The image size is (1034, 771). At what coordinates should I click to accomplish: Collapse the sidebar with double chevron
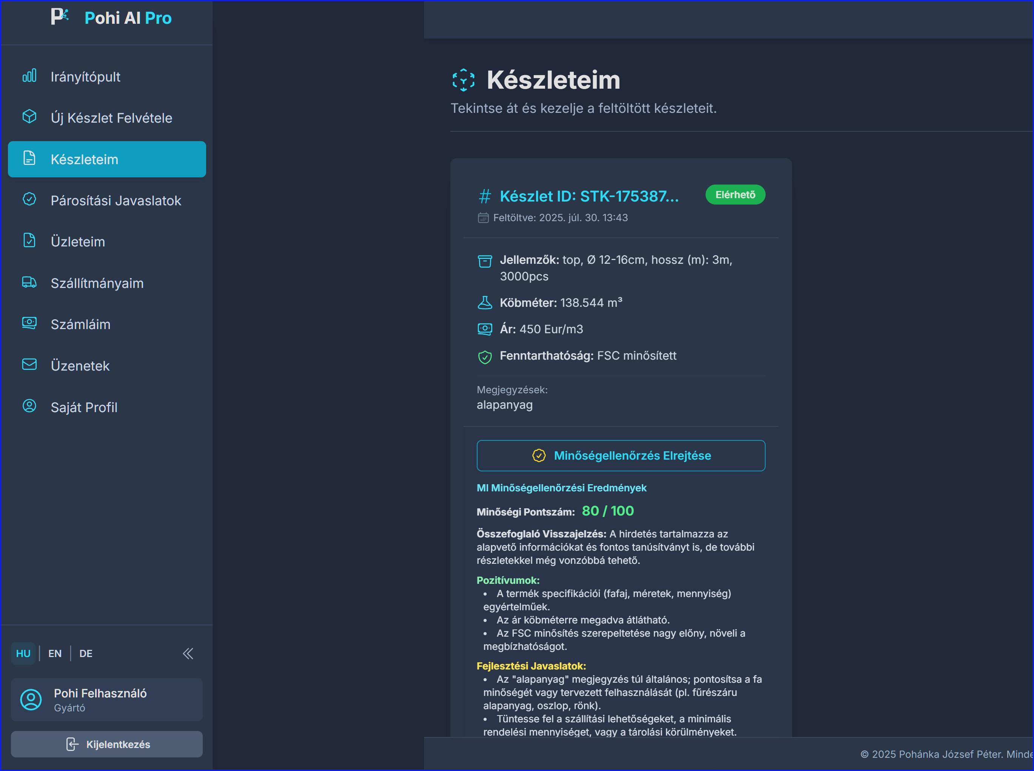coord(188,653)
